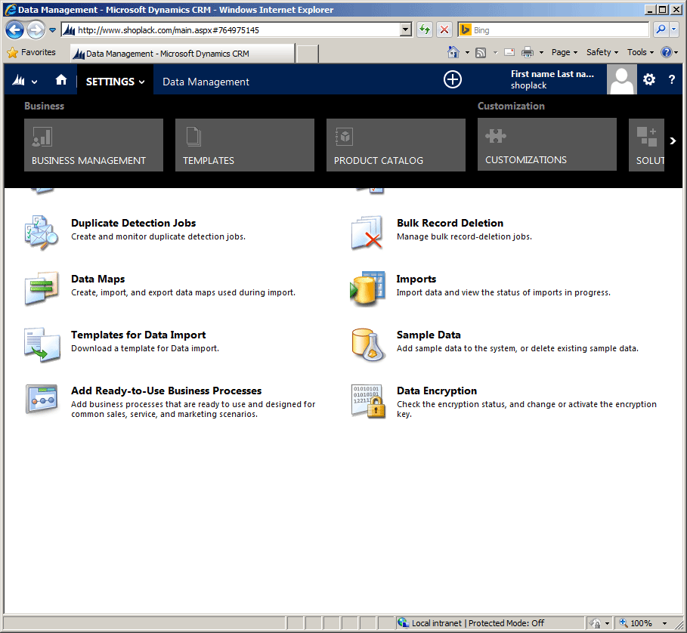
Task: Open the user profile picture
Action: [x=622, y=79]
